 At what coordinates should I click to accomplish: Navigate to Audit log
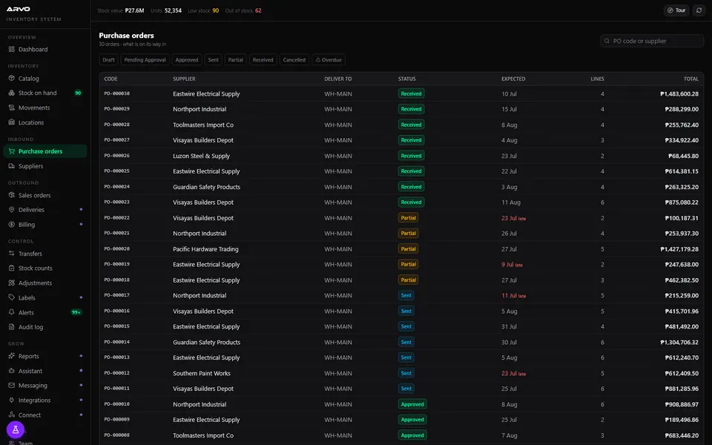tap(45, 327)
